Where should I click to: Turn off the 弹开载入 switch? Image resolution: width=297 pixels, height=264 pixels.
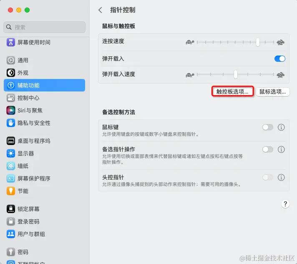[x=280, y=58]
